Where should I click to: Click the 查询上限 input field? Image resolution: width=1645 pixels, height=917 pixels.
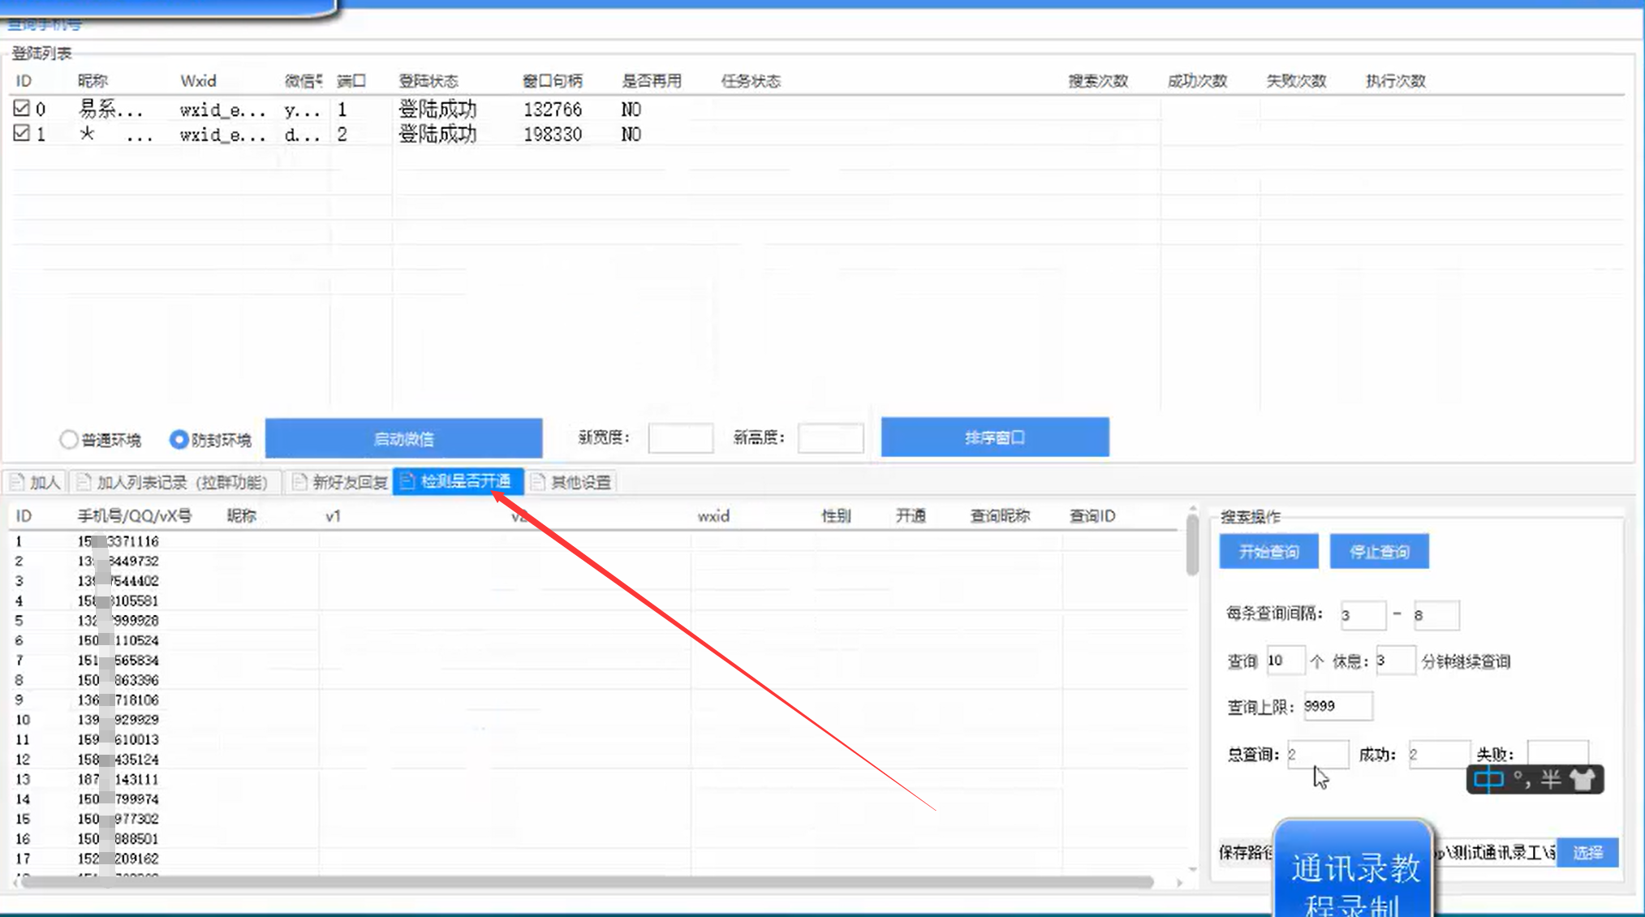coord(1337,706)
